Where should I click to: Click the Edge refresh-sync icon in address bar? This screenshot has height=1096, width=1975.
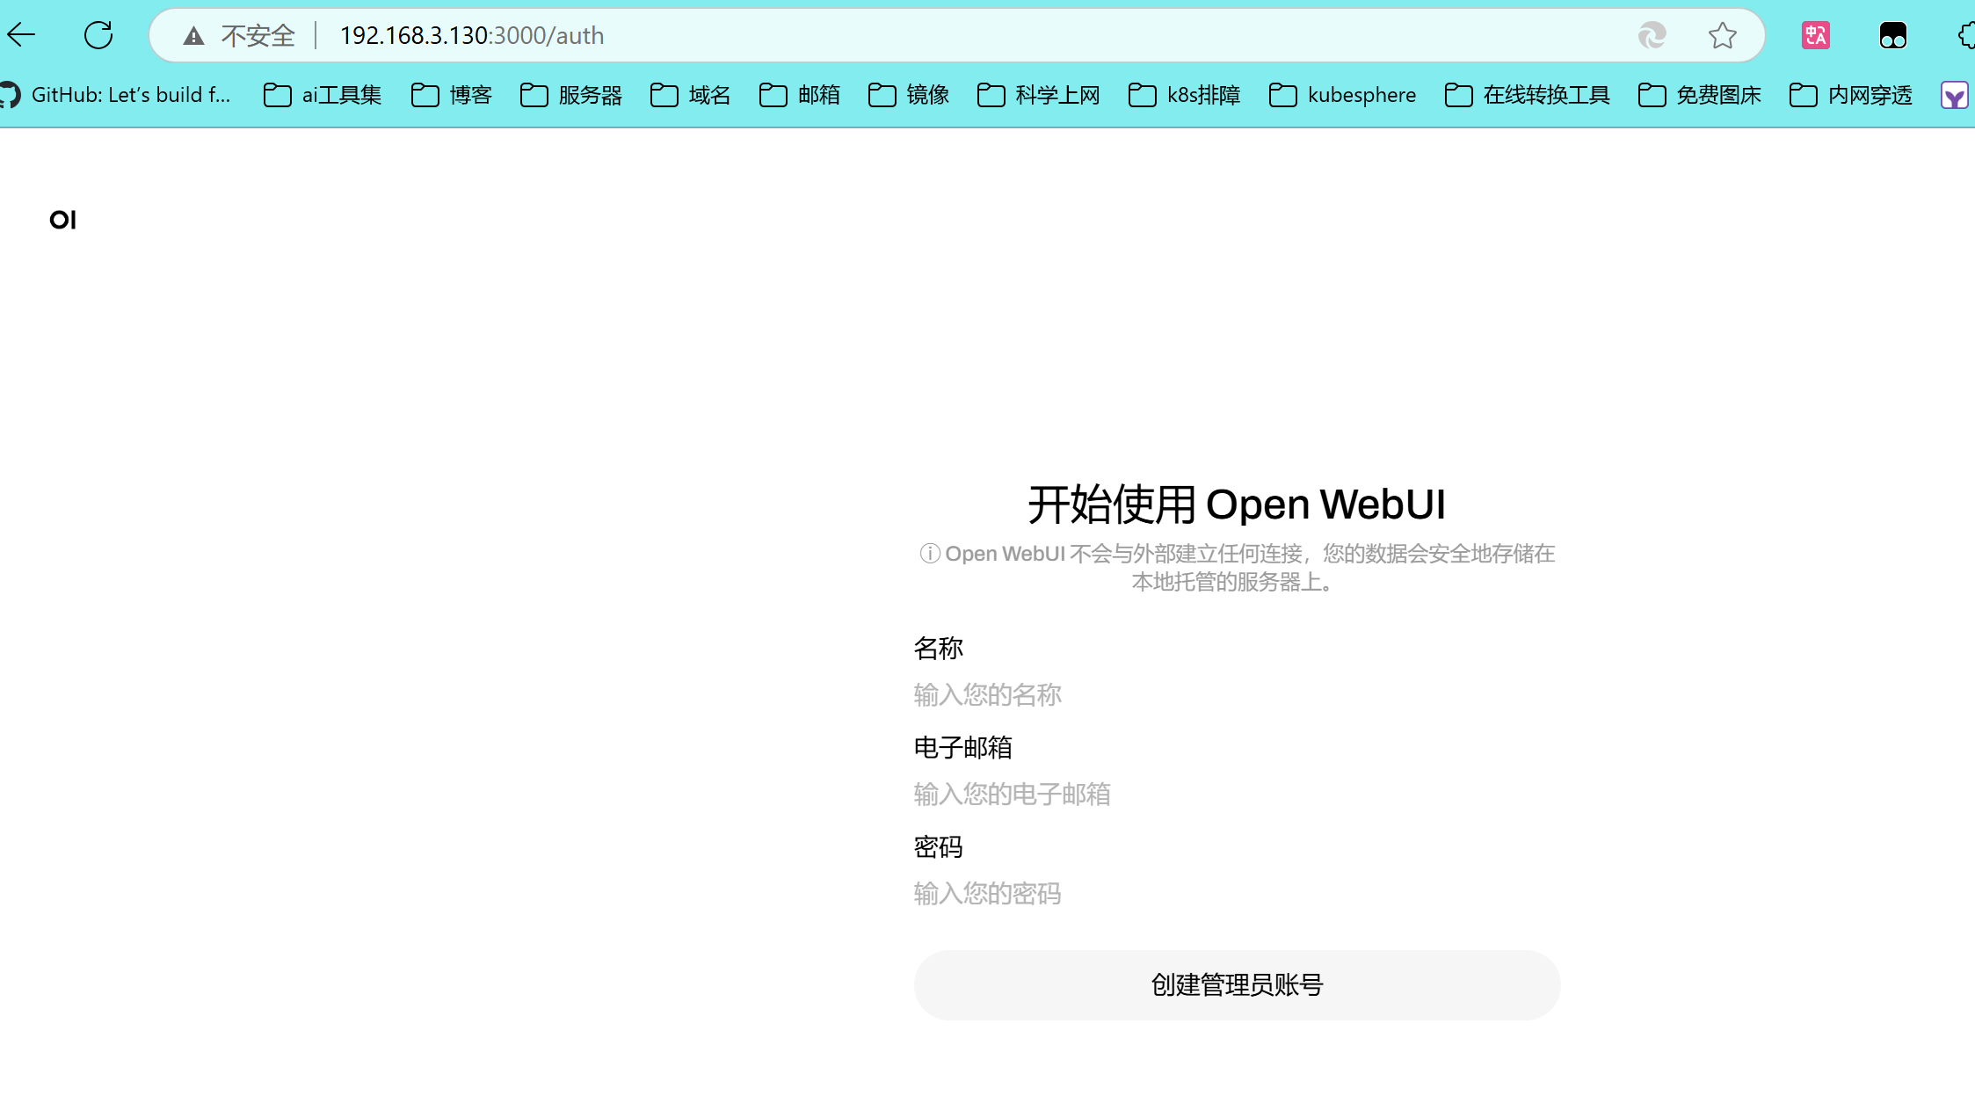coord(1652,35)
